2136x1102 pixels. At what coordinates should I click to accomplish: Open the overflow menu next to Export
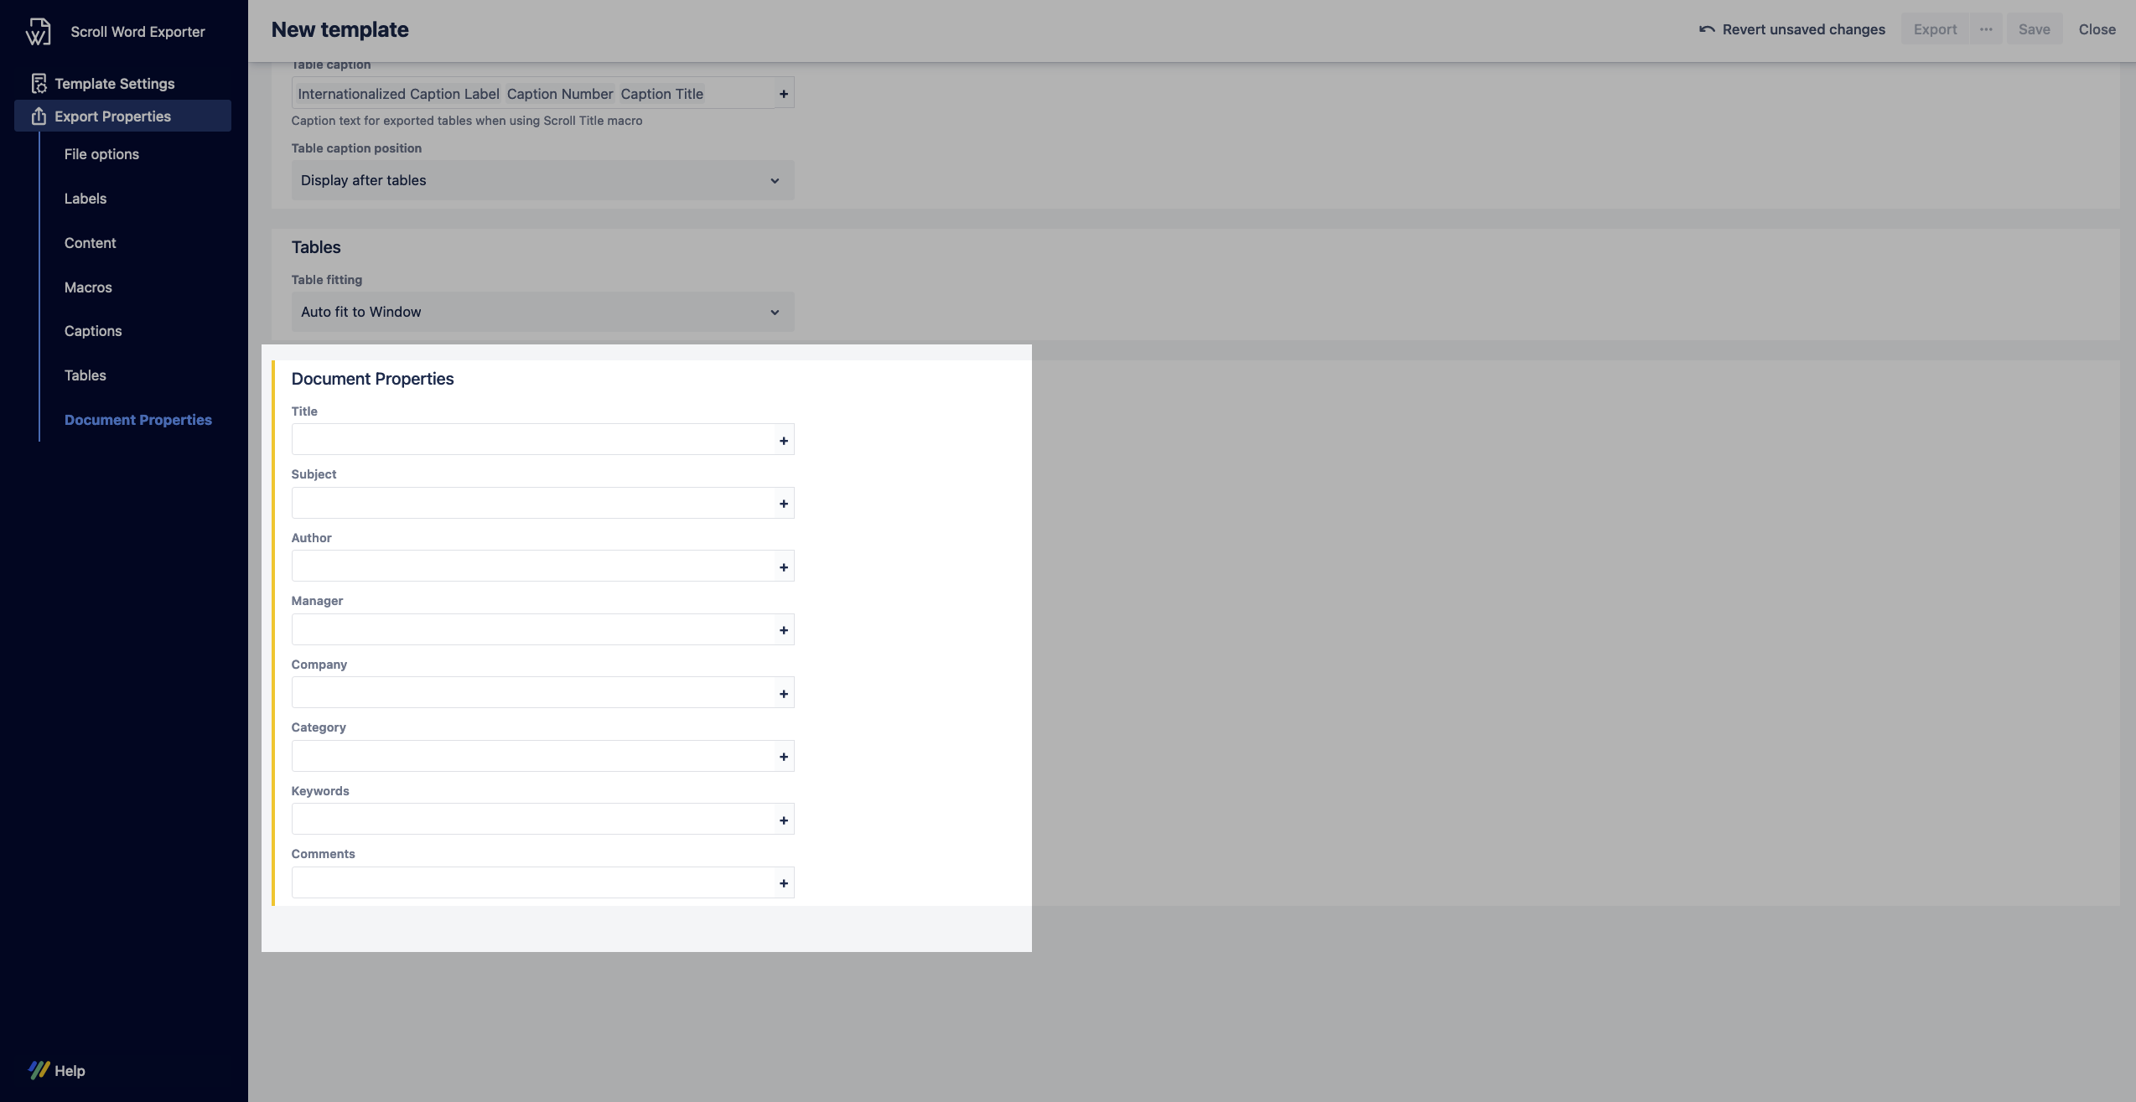click(x=1986, y=28)
